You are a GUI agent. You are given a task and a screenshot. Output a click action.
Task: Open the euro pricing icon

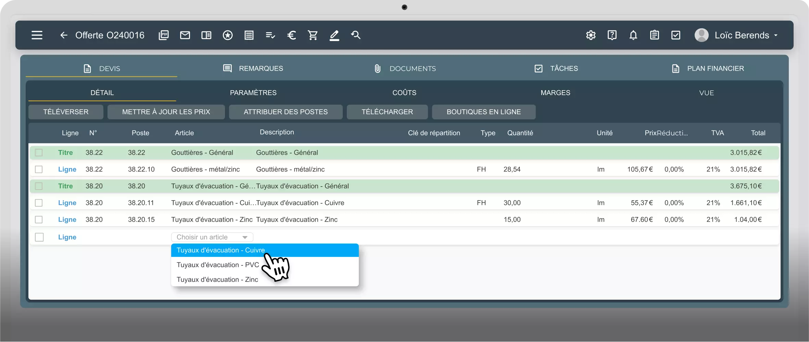(x=291, y=35)
